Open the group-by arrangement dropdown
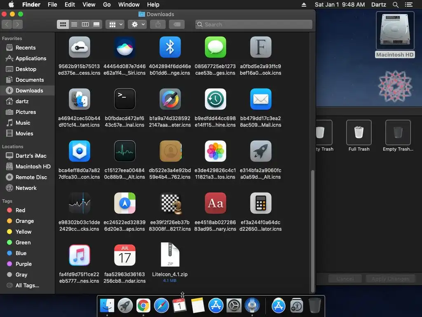The width and height of the screenshot is (422, 317). (x=115, y=24)
